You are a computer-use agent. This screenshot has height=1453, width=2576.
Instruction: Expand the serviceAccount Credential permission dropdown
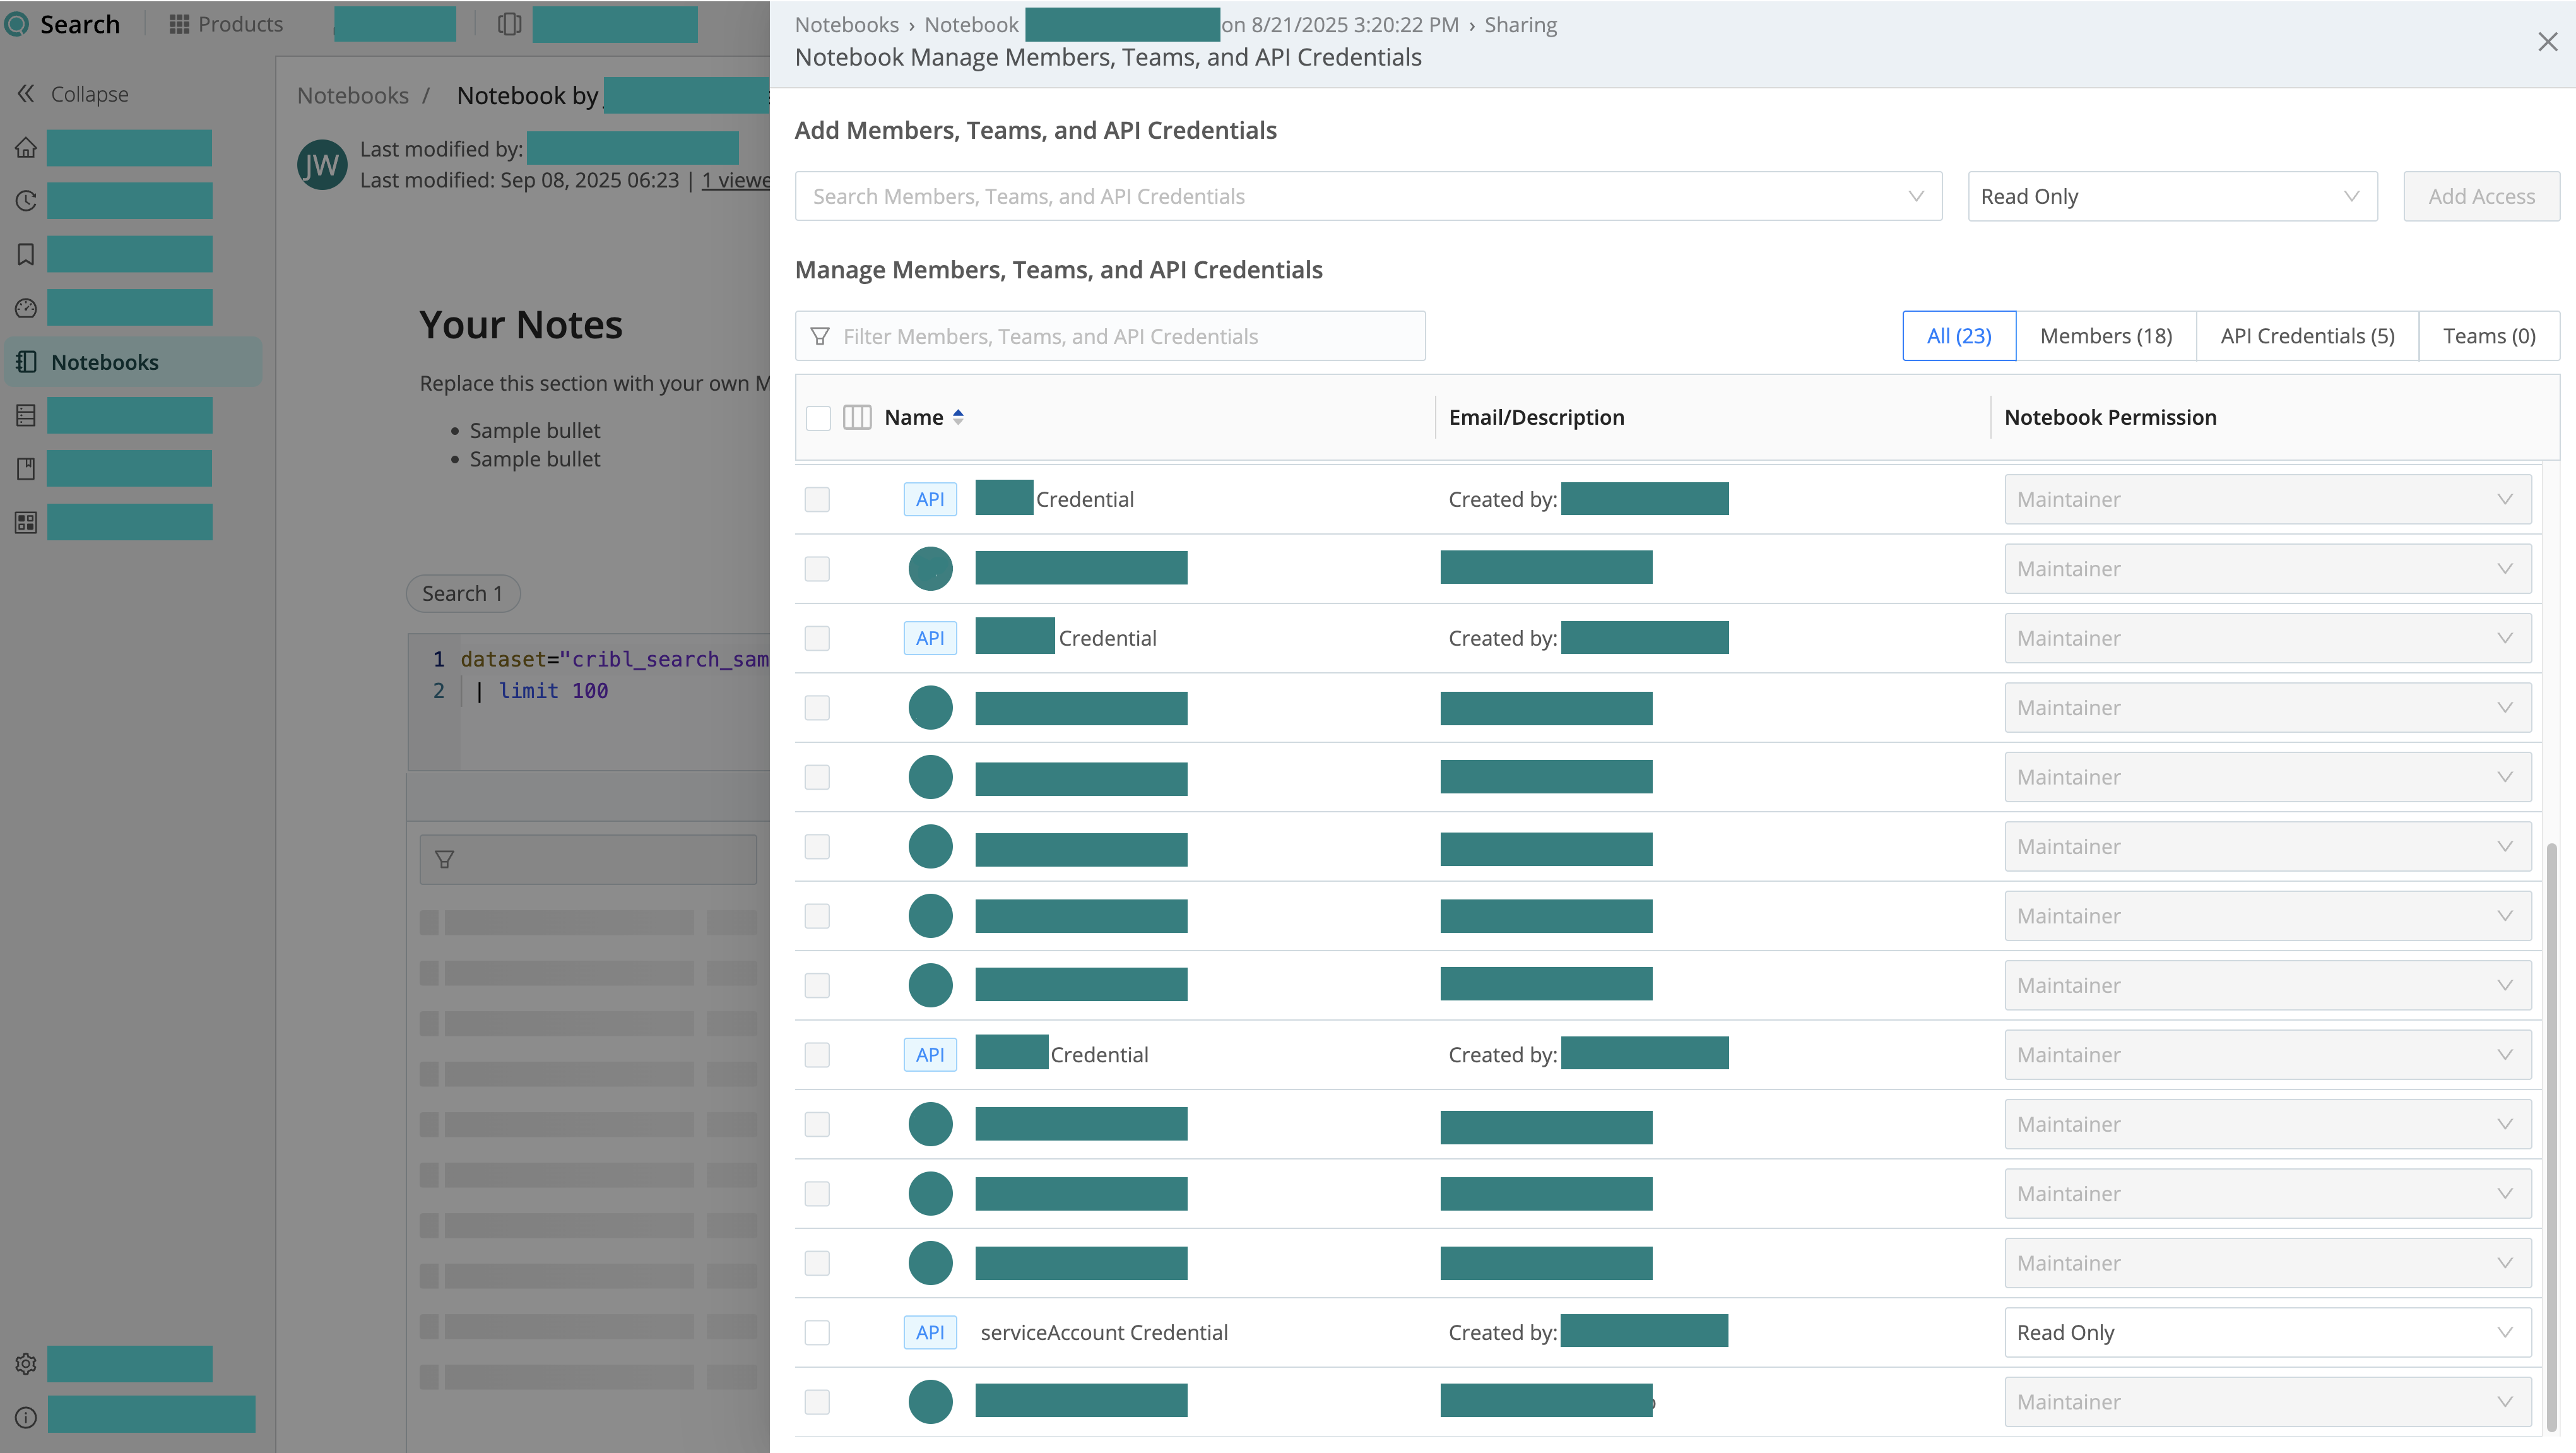coord(2267,1333)
